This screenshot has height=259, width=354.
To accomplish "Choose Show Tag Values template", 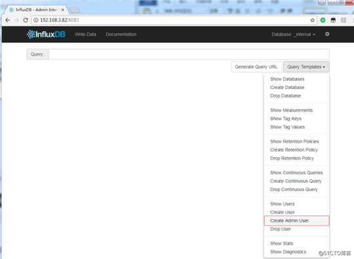I will click(287, 127).
